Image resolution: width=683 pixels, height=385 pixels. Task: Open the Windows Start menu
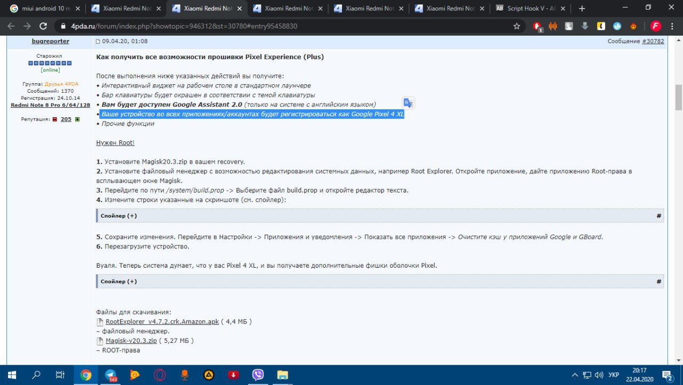[x=11, y=375]
